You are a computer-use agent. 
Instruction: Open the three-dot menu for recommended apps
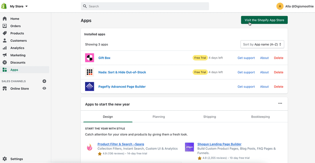tap(280, 104)
